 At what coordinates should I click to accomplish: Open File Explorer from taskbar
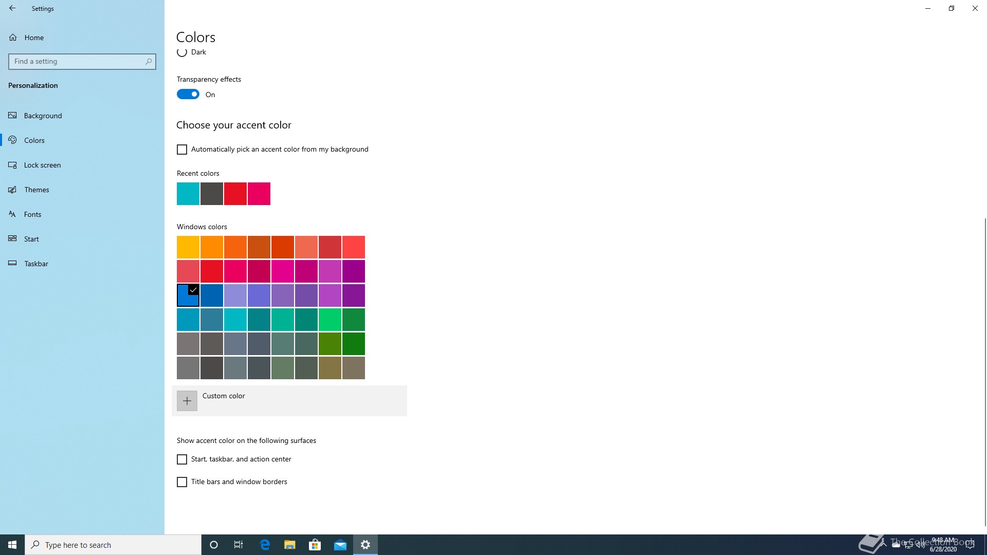point(290,545)
